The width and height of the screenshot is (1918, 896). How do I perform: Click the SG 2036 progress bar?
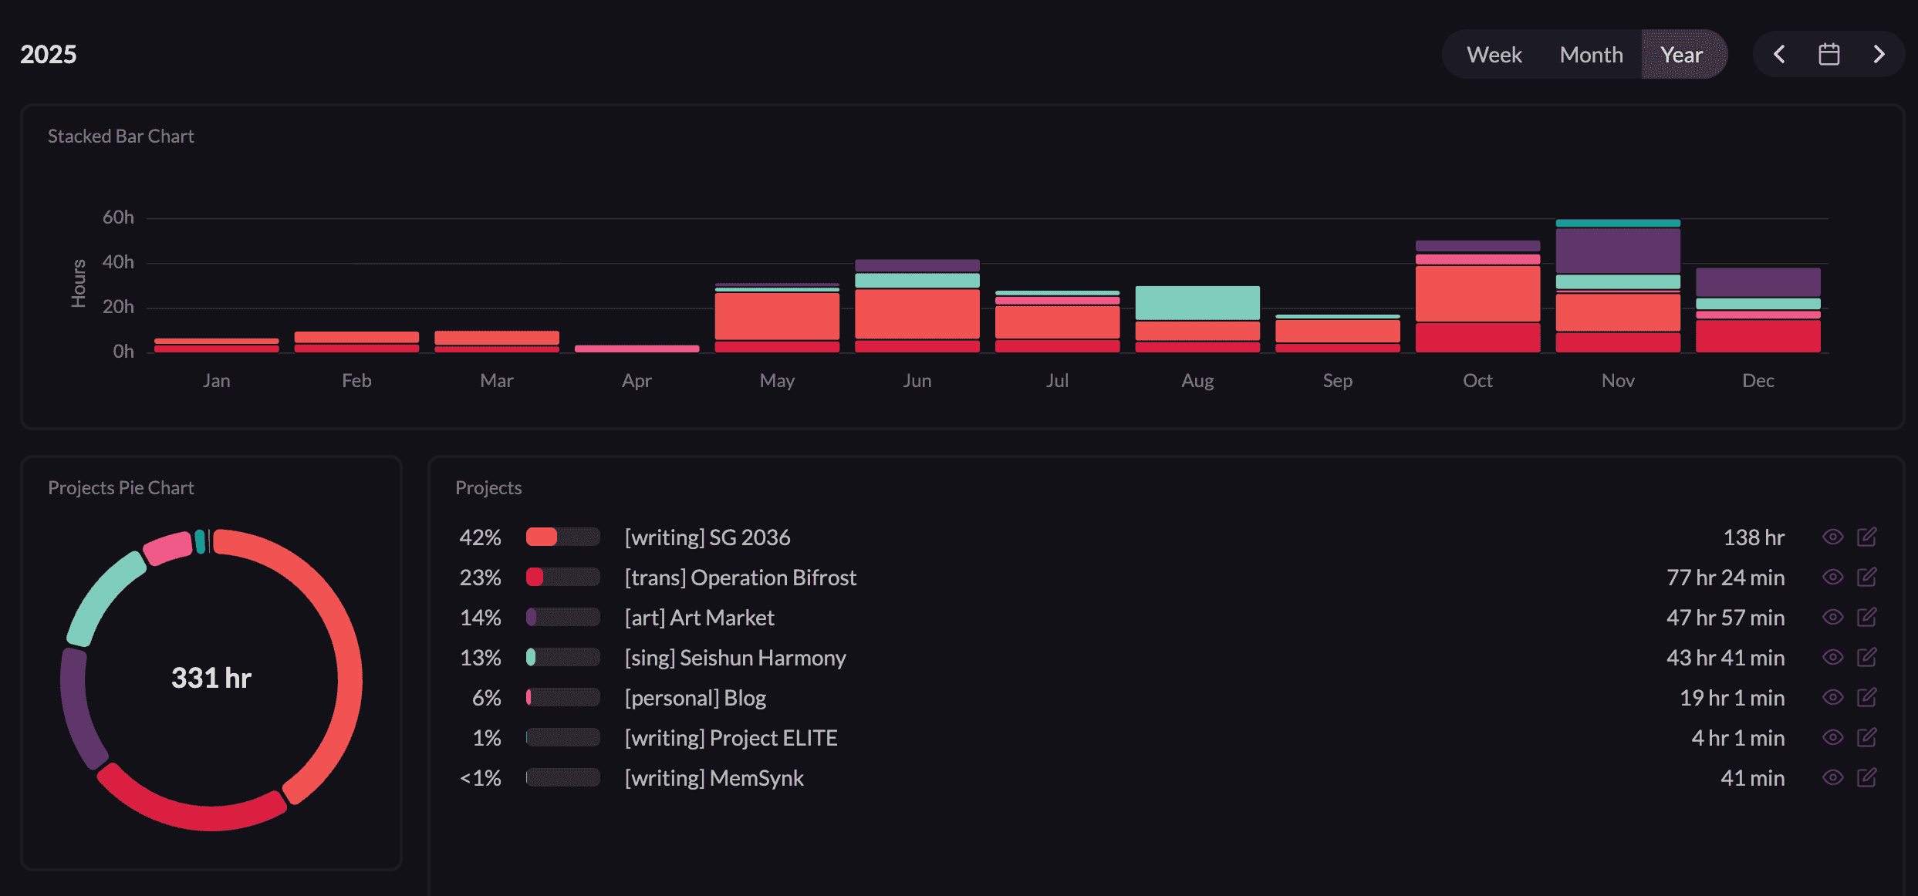click(562, 537)
